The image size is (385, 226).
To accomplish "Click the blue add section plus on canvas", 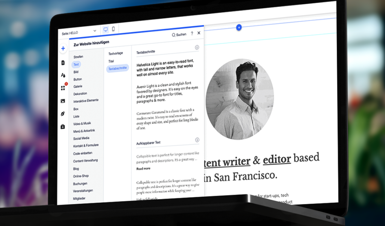I will tap(239, 27).
